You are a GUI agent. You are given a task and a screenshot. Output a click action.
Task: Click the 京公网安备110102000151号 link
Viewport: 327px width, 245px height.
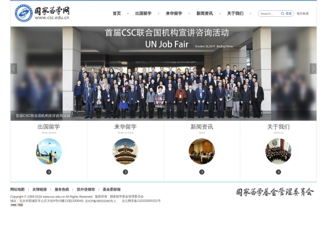(x=141, y=201)
